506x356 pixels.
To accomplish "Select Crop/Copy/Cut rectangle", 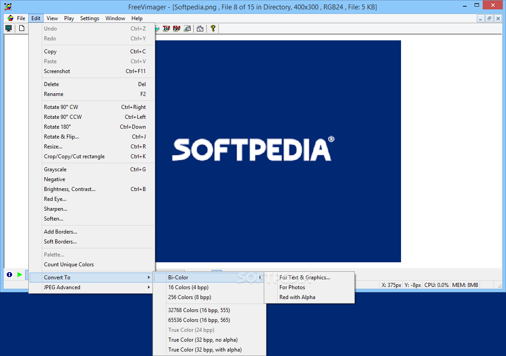I will [x=92, y=156].
